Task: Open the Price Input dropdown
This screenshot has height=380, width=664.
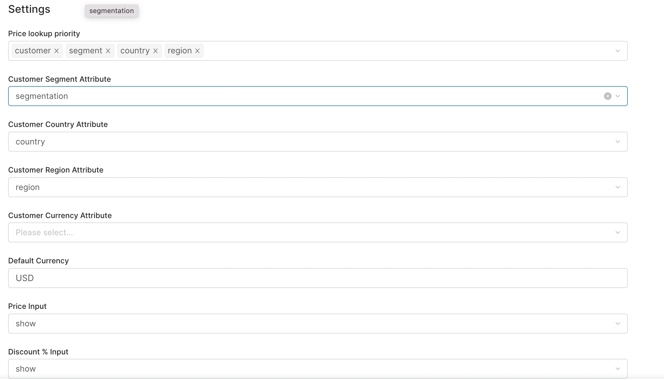Action: [617, 324]
